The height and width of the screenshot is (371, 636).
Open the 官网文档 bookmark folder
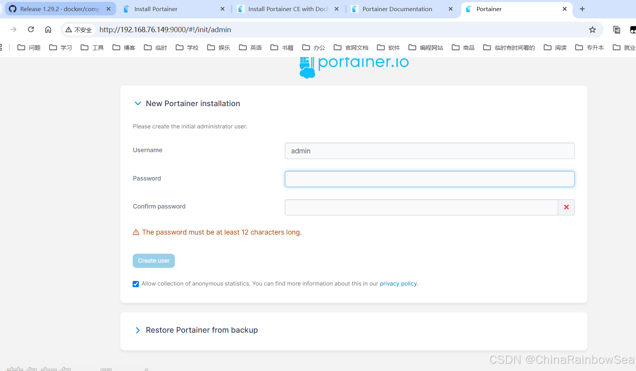tap(351, 48)
